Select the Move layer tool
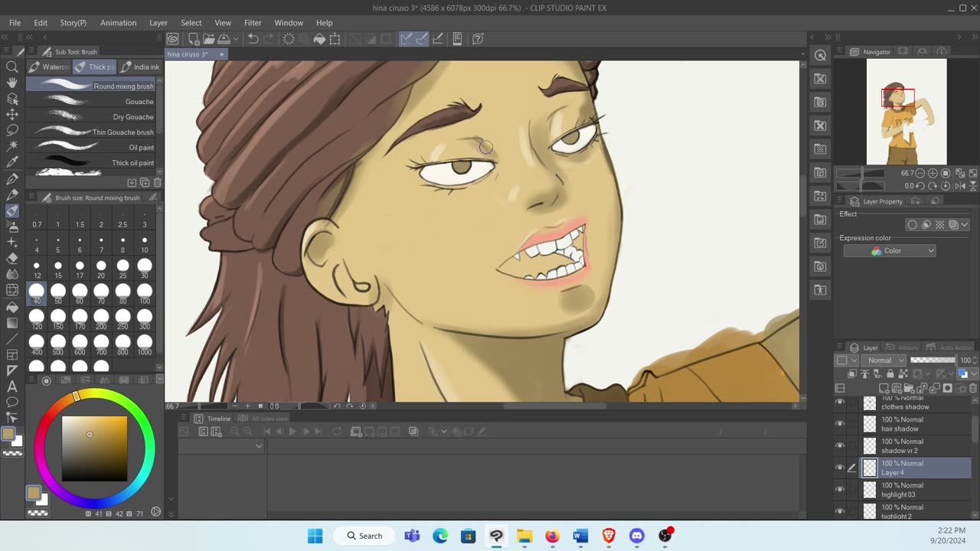This screenshot has width=980, height=551. coord(12,114)
